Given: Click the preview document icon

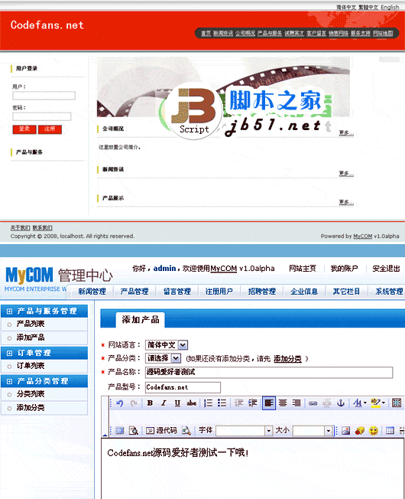Looking at the screenshot, I should [134, 431].
